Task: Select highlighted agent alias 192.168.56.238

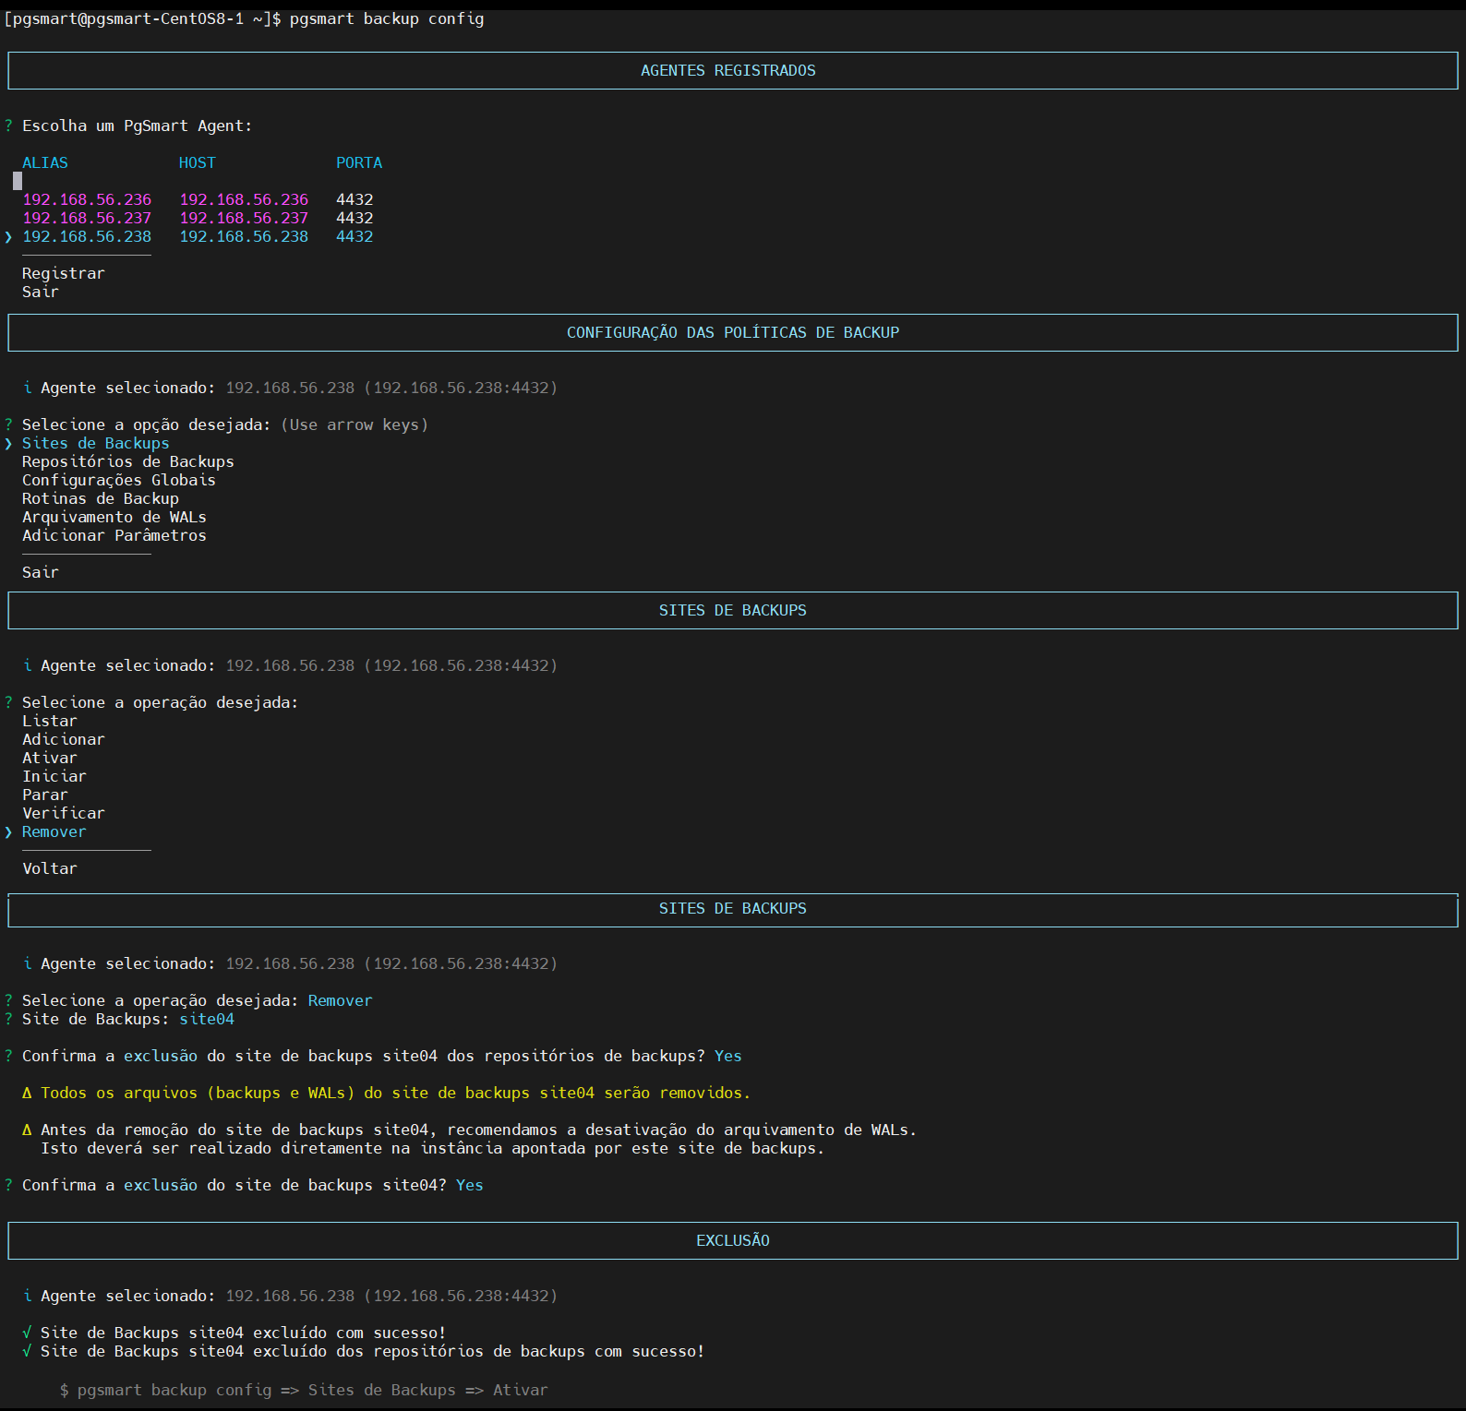Action: click(87, 236)
